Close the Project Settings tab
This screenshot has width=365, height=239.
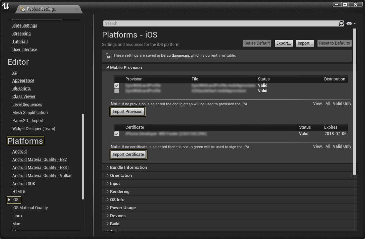tap(76, 9)
